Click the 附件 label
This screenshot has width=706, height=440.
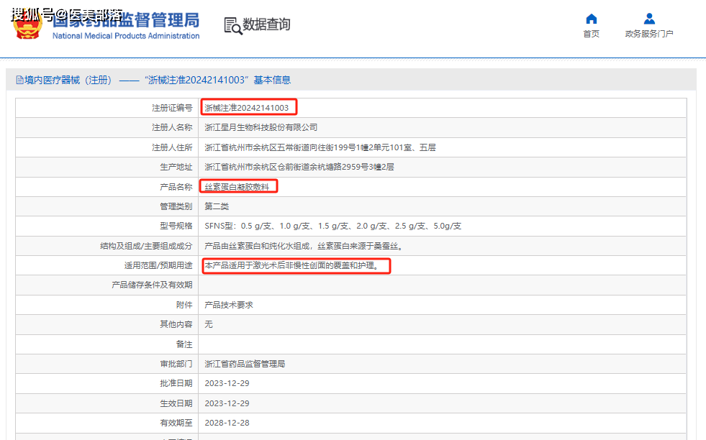click(184, 305)
